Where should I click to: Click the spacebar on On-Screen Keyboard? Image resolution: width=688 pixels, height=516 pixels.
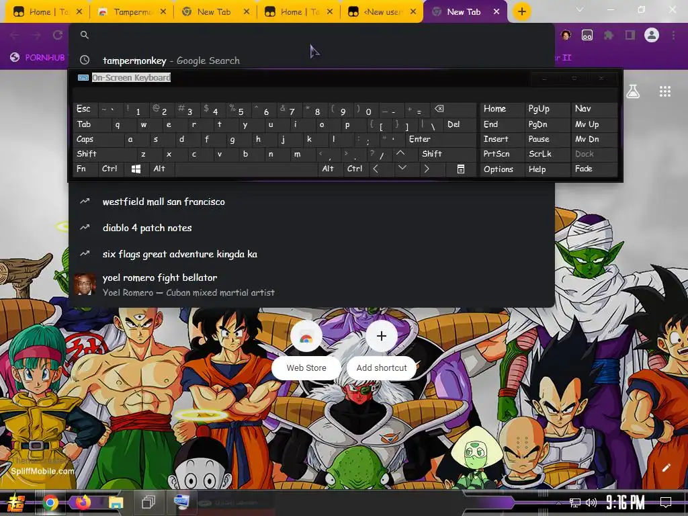pyautogui.click(x=246, y=169)
